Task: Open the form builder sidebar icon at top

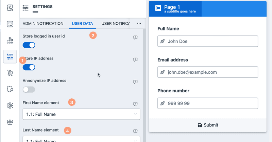Action: pyautogui.click(x=10, y=8)
